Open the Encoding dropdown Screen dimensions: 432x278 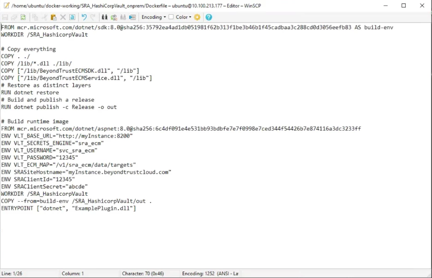[153, 17]
